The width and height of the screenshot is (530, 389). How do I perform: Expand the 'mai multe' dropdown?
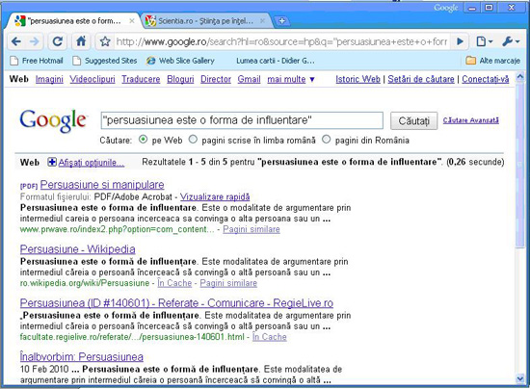click(x=291, y=79)
